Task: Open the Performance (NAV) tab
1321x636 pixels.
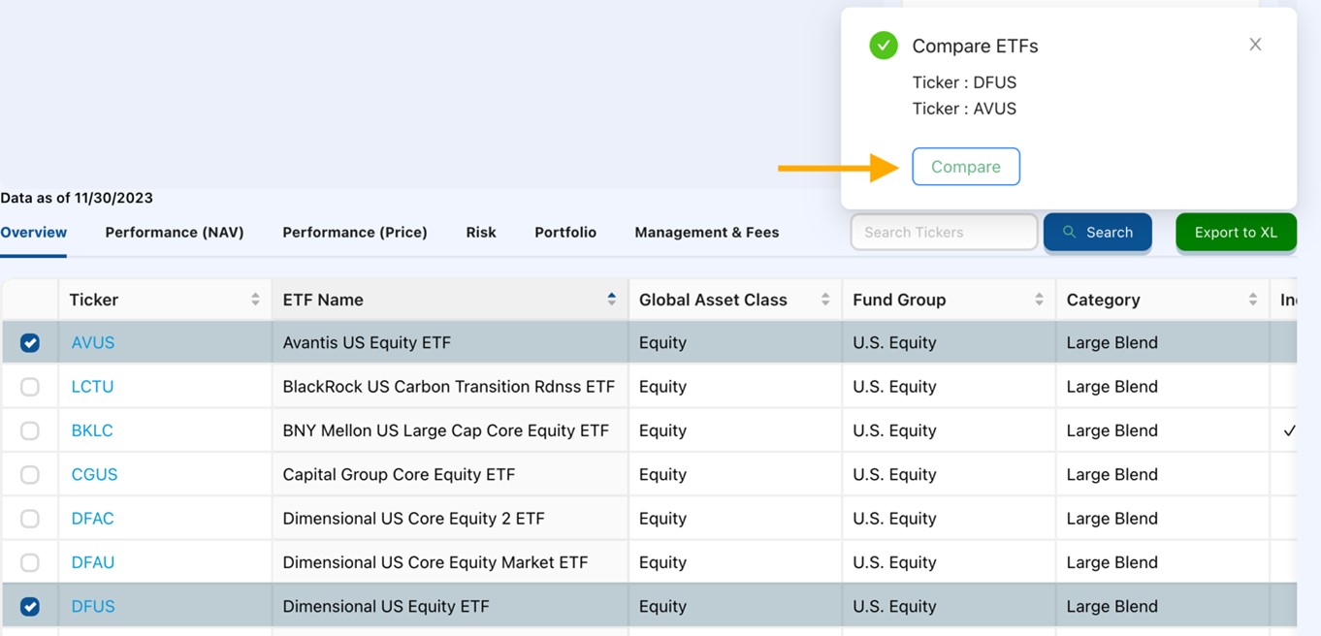Action: tap(175, 233)
